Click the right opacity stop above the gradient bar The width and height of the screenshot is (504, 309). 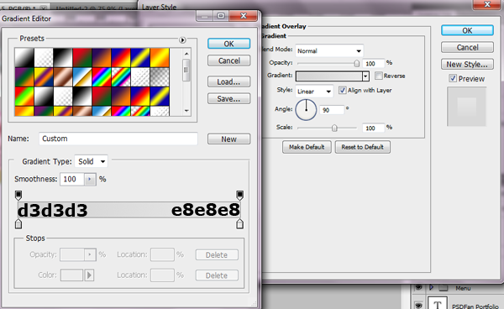click(239, 195)
